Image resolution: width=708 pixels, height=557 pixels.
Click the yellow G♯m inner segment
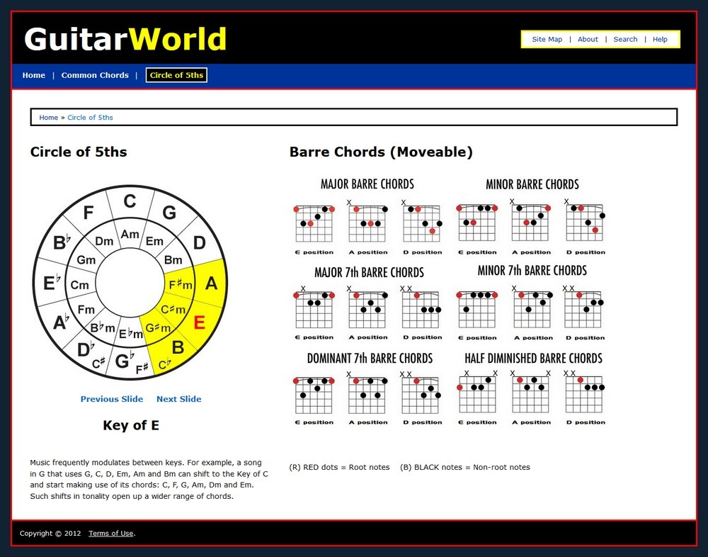[x=158, y=328]
